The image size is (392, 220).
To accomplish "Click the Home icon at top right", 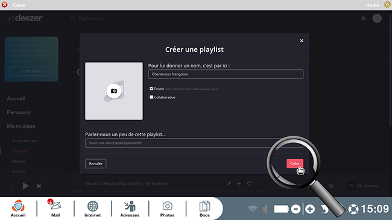I will [x=387, y=4].
